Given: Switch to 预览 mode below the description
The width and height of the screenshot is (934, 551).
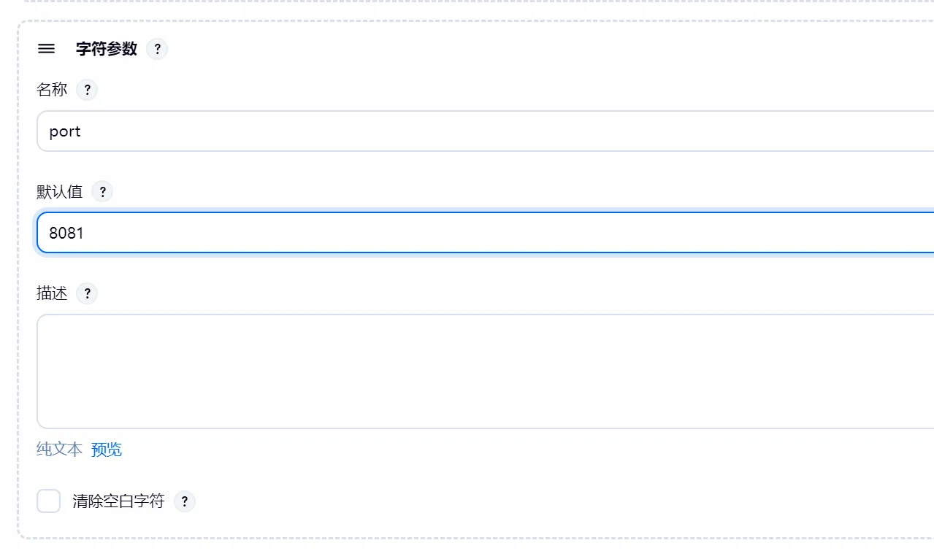Looking at the screenshot, I should [x=106, y=449].
